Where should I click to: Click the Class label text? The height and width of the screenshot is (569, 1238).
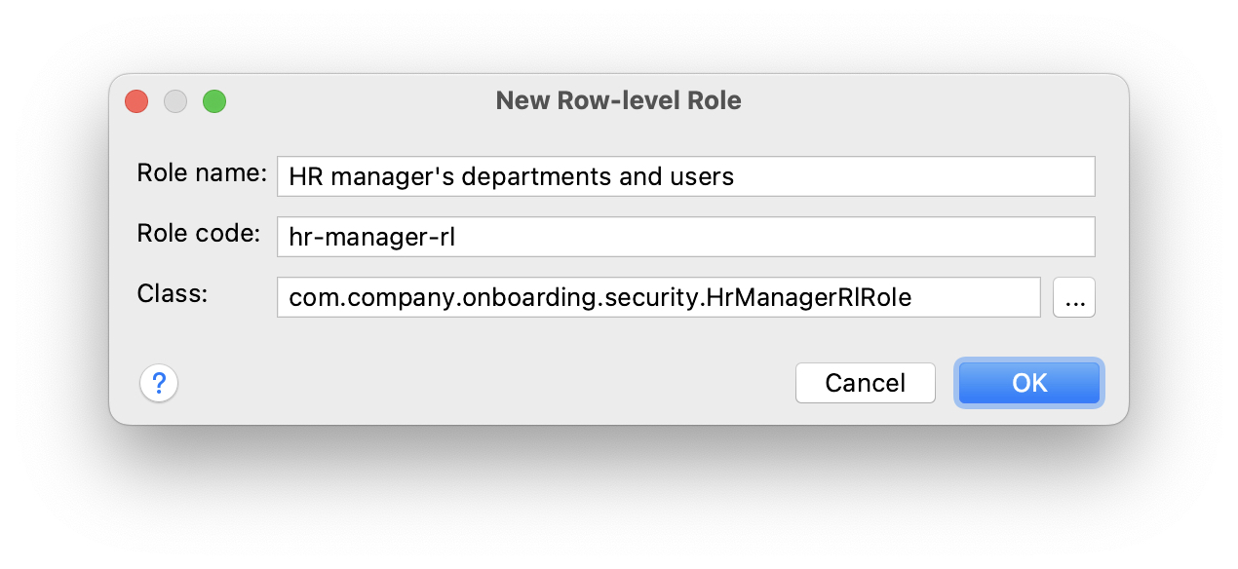tap(172, 293)
